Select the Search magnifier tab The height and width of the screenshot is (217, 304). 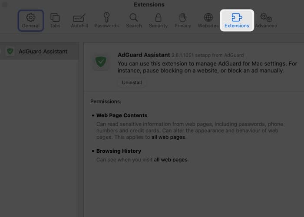pyautogui.click(x=134, y=20)
